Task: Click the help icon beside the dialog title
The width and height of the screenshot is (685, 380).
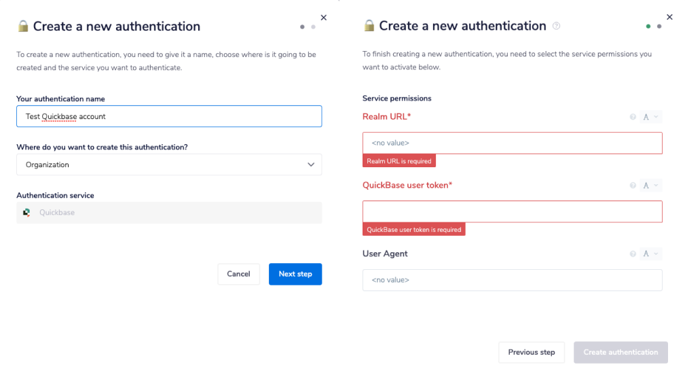Action: click(557, 27)
